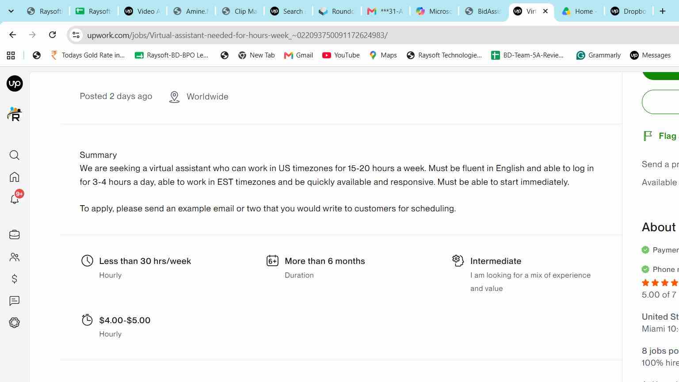Open the Raysoft agency profile icon

pyautogui.click(x=15, y=114)
